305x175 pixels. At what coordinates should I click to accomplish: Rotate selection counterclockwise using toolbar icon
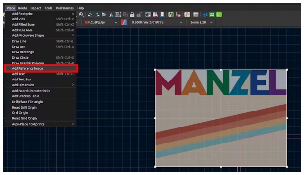pyautogui.click(x=90, y=15)
